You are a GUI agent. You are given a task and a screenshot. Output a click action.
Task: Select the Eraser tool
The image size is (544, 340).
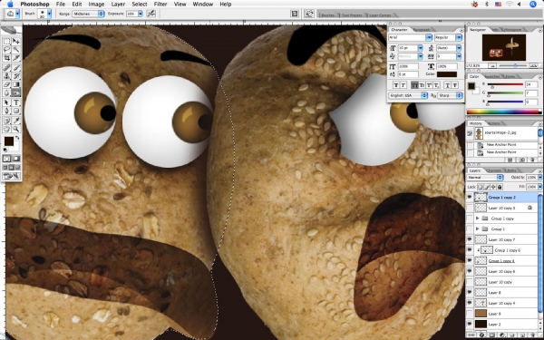coord(6,84)
